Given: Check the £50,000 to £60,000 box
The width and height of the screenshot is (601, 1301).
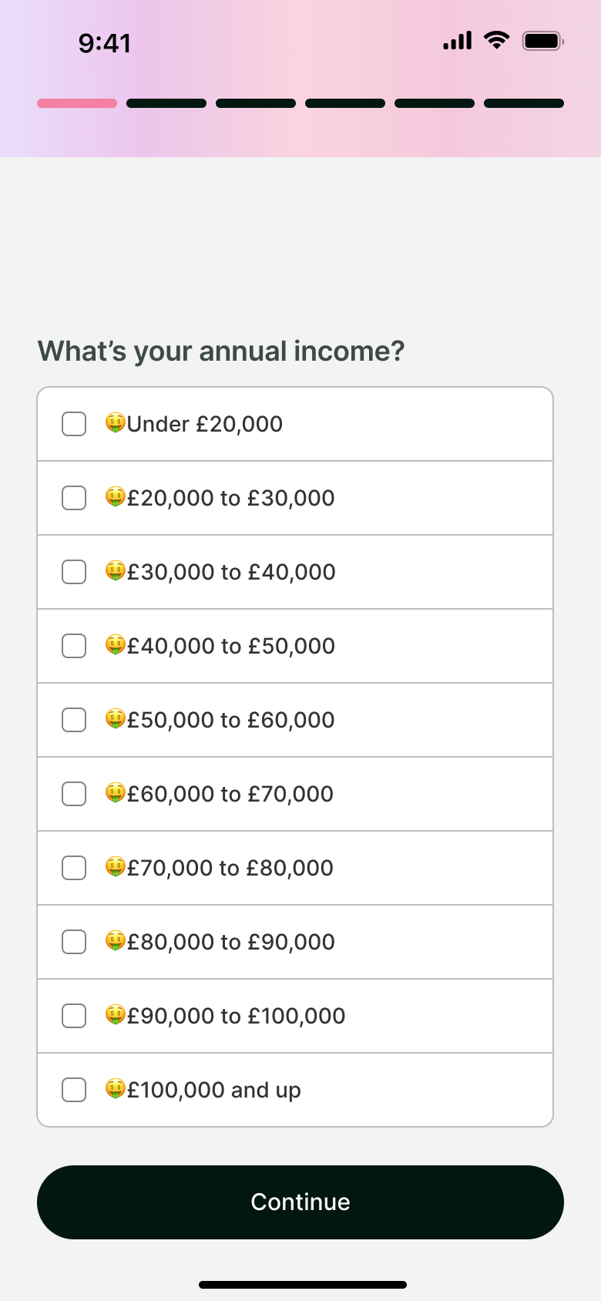Looking at the screenshot, I should point(74,720).
